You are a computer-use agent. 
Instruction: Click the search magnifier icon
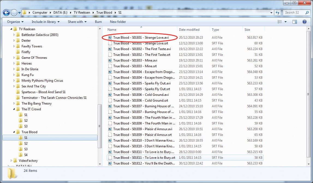point(307,13)
